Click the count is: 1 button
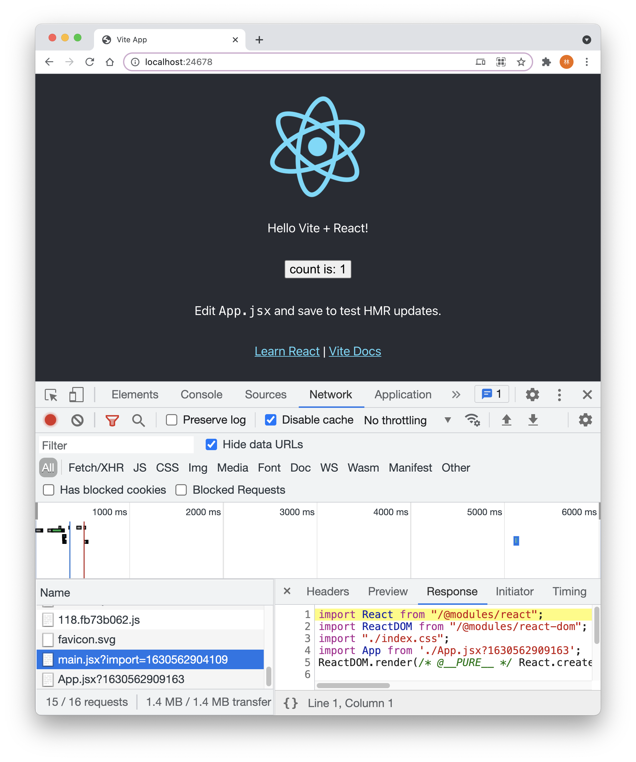The width and height of the screenshot is (636, 762). pyautogui.click(x=318, y=269)
